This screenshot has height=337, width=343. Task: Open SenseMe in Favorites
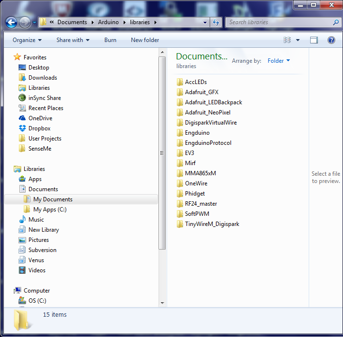(x=35, y=149)
